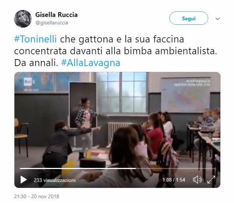
Task: Open the #Toninelli hashtag
Action: pos(35,39)
